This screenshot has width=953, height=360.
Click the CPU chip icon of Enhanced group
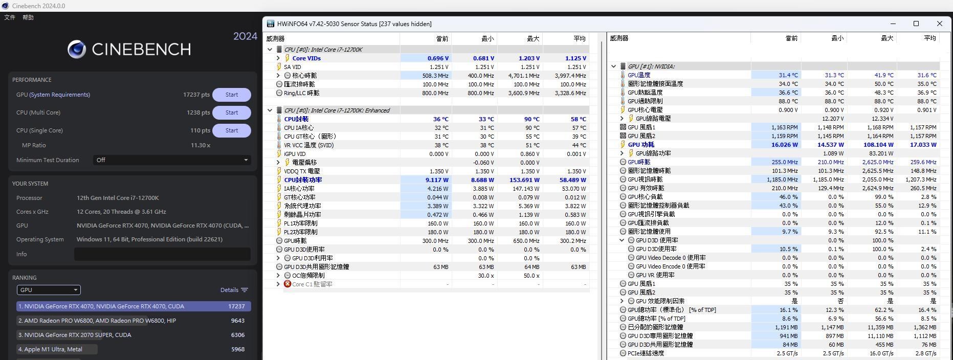click(279, 110)
